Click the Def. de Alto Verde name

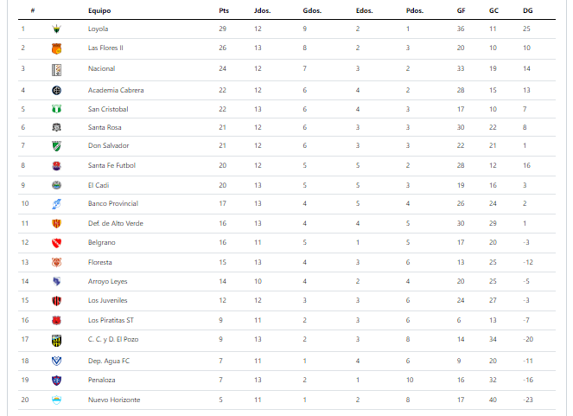pyautogui.click(x=116, y=223)
